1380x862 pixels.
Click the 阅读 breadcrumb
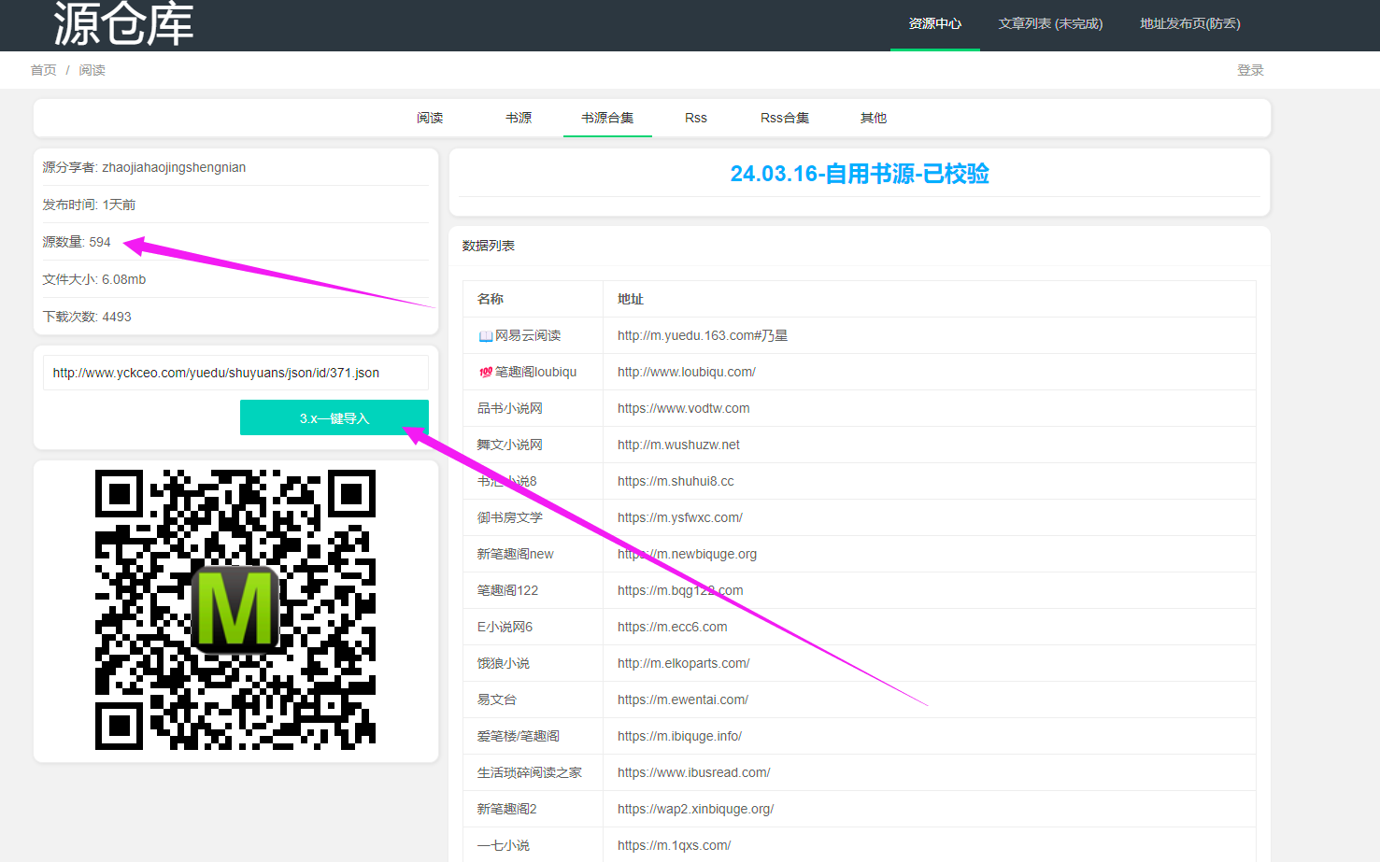pos(92,70)
